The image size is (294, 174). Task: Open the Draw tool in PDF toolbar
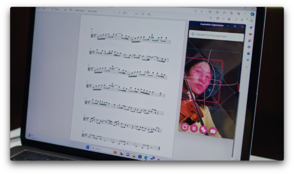[56, 9]
